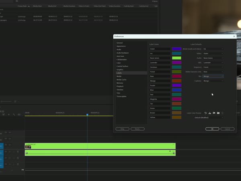Click the folder icon next to Label Color Presets

[x=218, y=113]
